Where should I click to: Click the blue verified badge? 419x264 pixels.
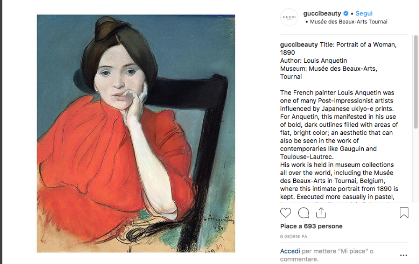346,13
